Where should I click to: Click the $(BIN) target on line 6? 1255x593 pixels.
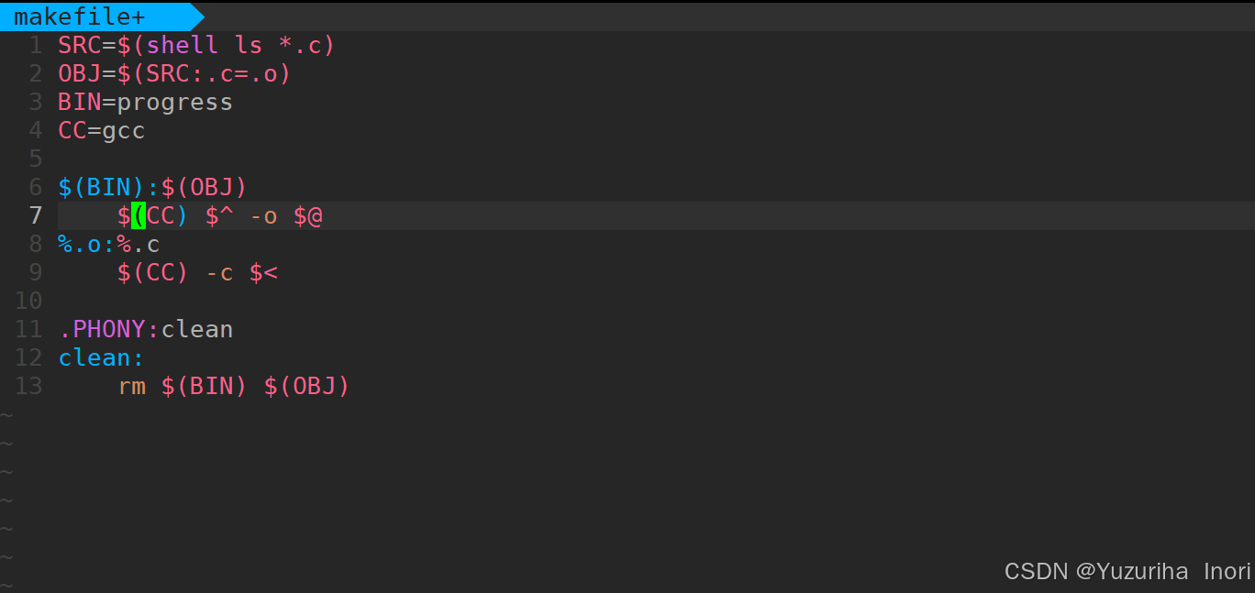(x=102, y=187)
